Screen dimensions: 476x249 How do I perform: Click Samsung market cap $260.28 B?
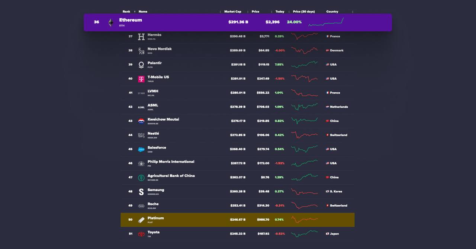point(238,191)
